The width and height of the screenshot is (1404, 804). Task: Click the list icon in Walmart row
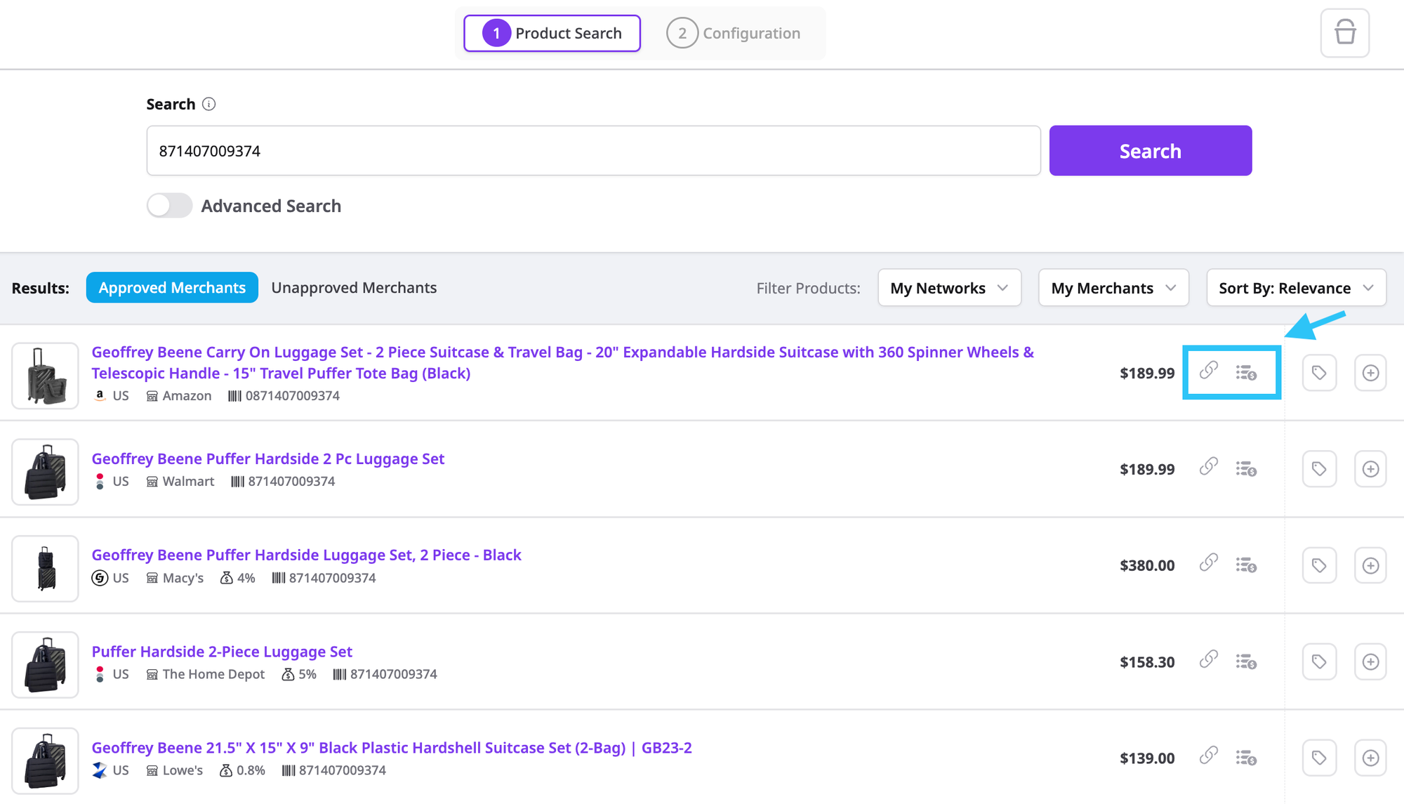point(1246,469)
